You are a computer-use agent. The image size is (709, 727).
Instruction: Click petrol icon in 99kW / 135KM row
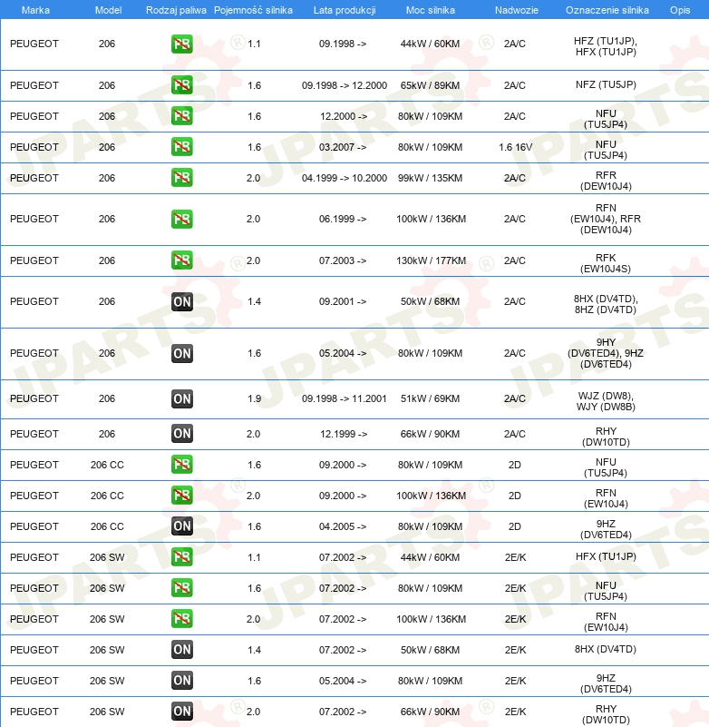[x=182, y=178]
